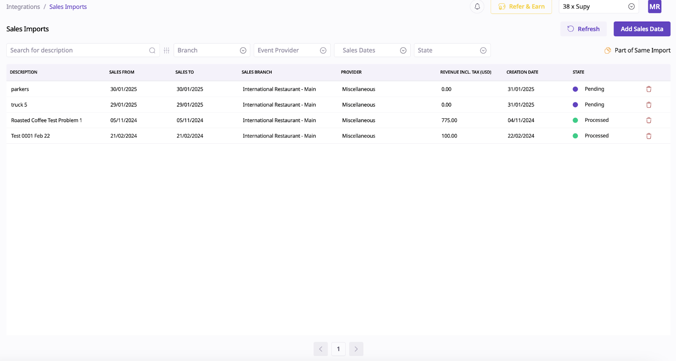Click the search magnifier icon
Screen dimensions: 676x361
(x=152, y=50)
